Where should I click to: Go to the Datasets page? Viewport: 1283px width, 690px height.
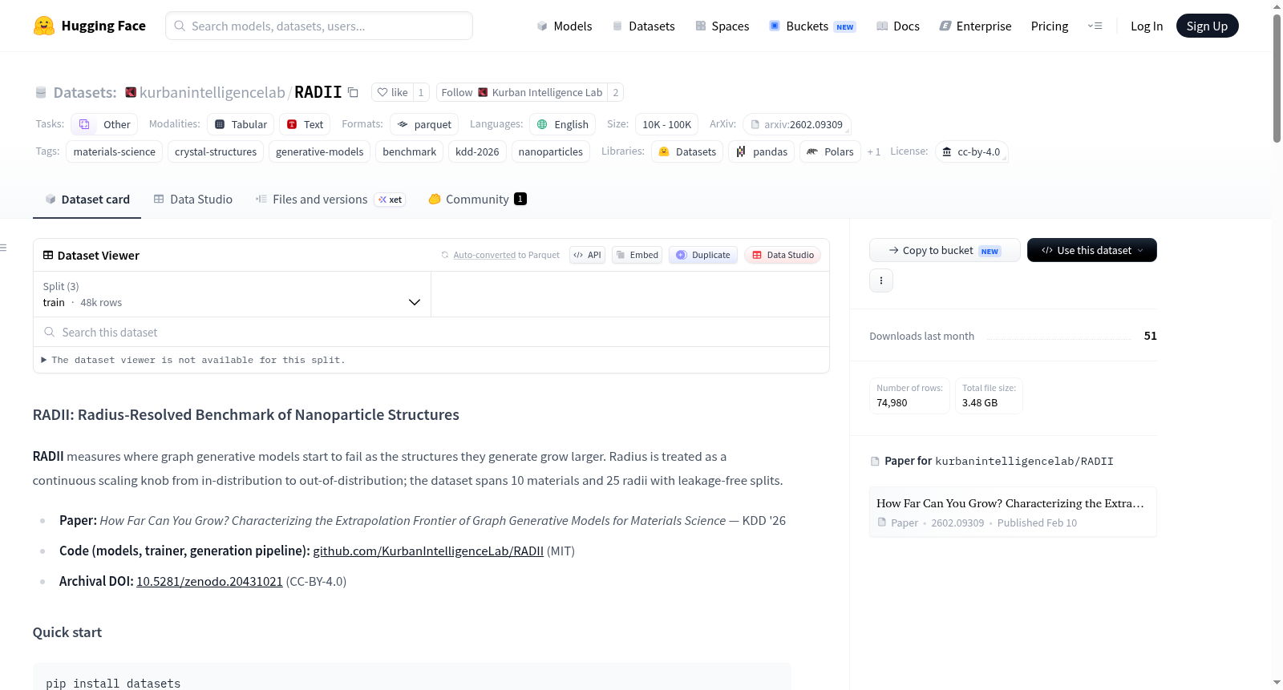tap(643, 26)
